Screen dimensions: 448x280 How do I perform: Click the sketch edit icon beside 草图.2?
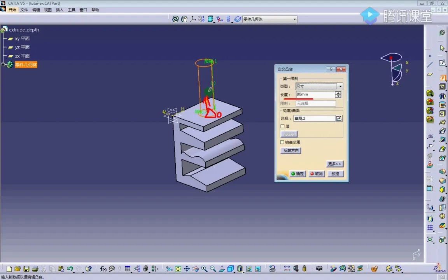[339, 118]
